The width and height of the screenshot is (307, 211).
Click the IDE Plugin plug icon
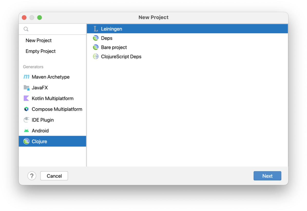click(x=26, y=120)
